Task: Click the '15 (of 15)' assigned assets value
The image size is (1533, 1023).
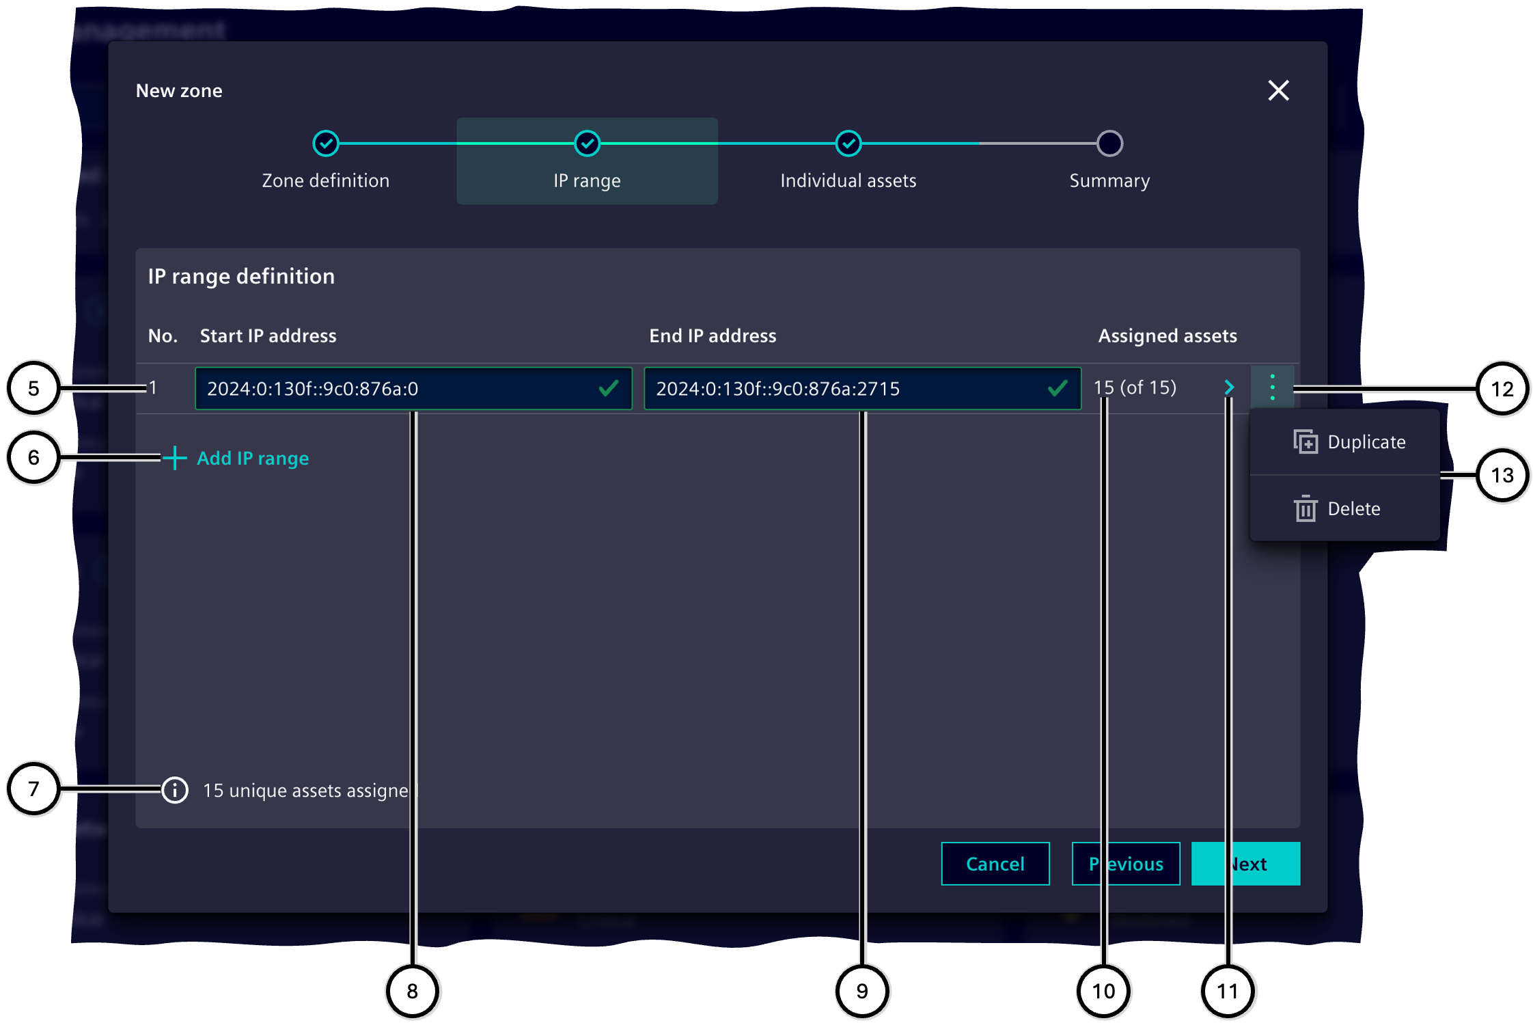Action: tap(1135, 387)
